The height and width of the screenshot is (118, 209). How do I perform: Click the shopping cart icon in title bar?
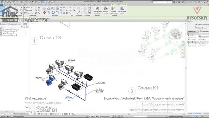coord(195,2)
